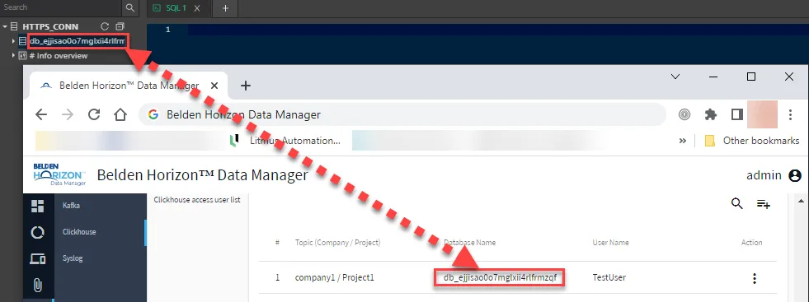809x302 pixels.
Task: Open the browser home page
Action: tap(120, 114)
